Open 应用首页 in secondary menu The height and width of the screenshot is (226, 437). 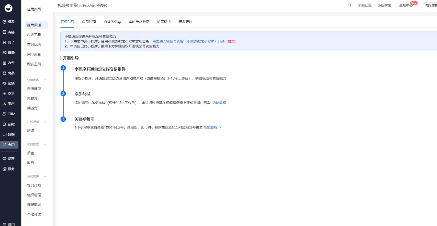click(34, 9)
